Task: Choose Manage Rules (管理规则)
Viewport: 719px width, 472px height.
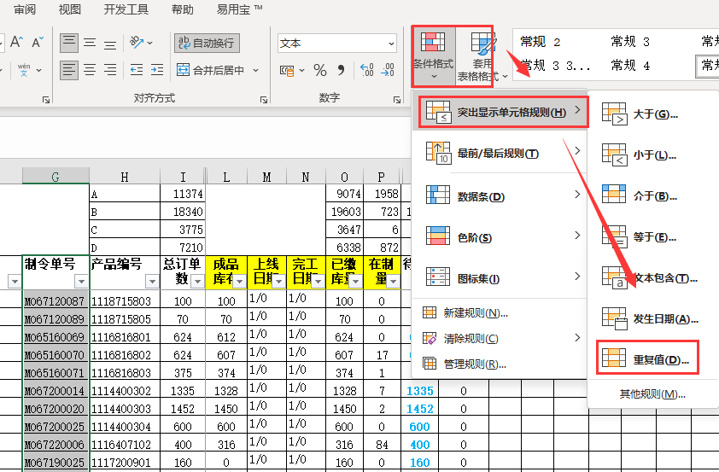Action: click(500, 364)
